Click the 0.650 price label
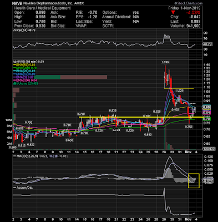 69,140
